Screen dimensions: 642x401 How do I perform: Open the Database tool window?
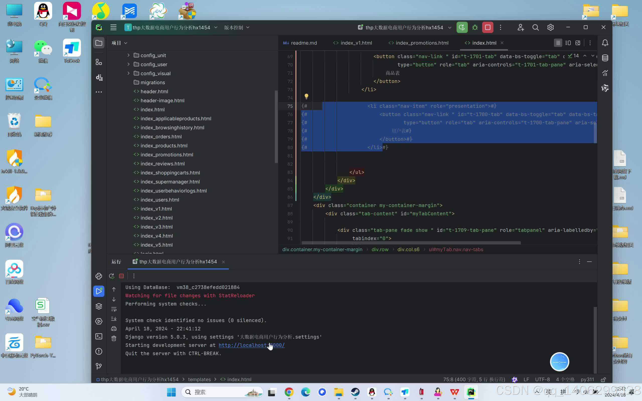pos(605,58)
